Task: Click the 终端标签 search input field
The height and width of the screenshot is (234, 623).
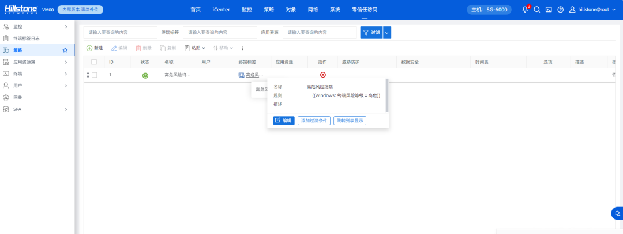Action: (x=219, y=33)
